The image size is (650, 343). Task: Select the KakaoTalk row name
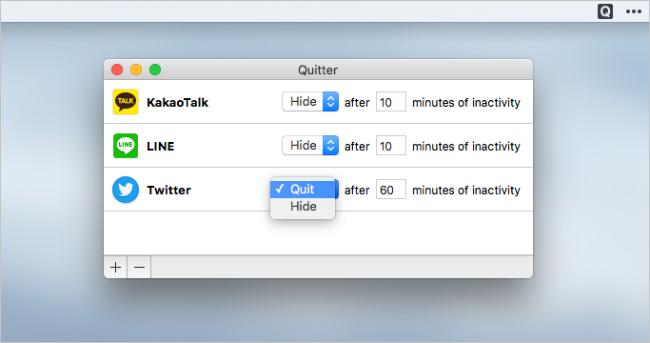coord(177,103)
